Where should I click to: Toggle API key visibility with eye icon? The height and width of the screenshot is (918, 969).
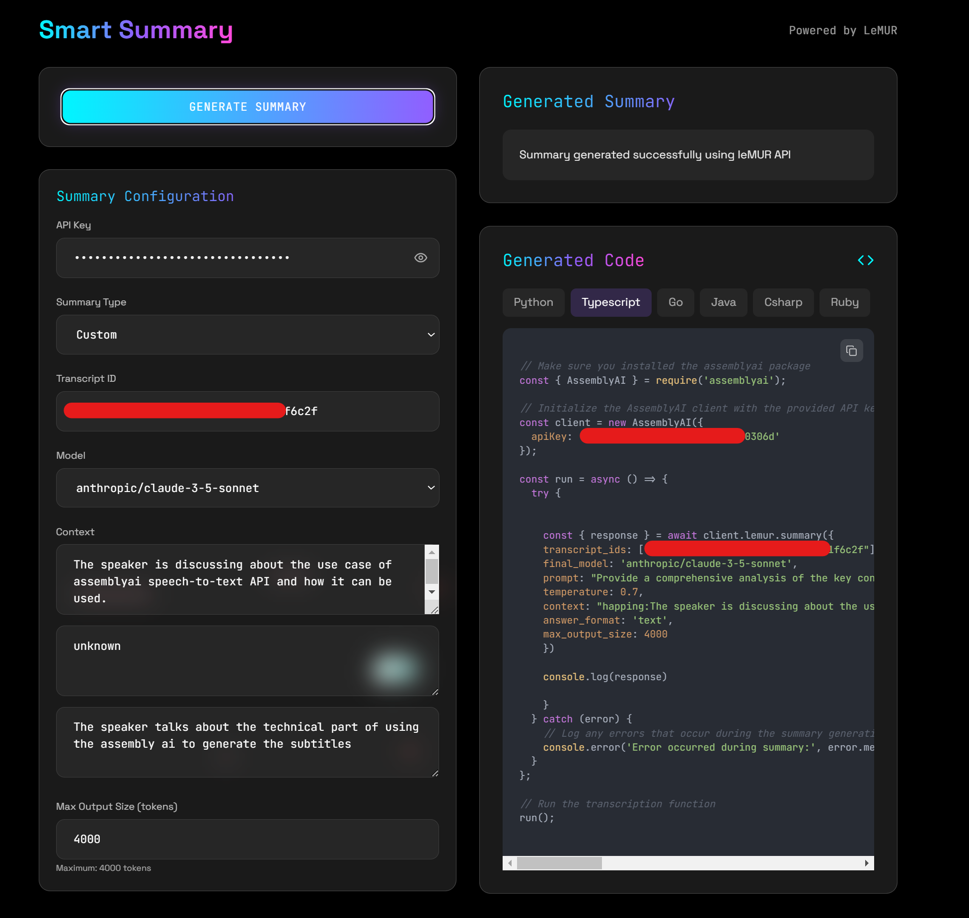coord(420,258)
